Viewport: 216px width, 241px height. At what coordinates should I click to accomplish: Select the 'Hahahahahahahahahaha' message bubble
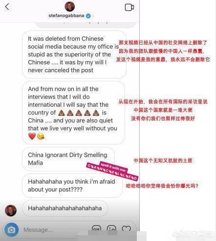[65, 208]
